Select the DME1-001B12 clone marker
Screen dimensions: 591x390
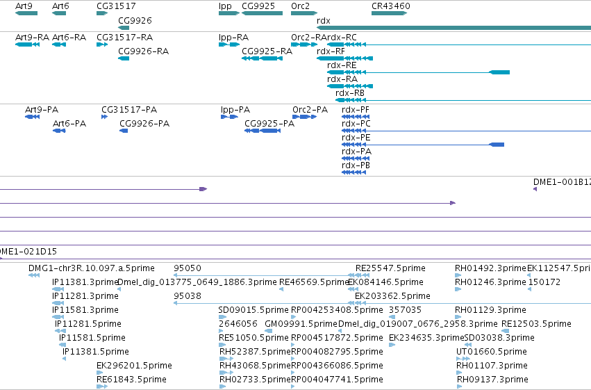535,189
